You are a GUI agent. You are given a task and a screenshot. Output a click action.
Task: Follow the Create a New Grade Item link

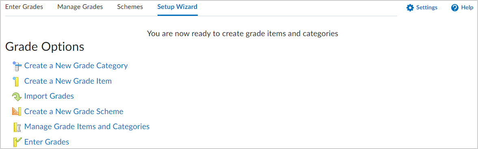tap(68, 81)
